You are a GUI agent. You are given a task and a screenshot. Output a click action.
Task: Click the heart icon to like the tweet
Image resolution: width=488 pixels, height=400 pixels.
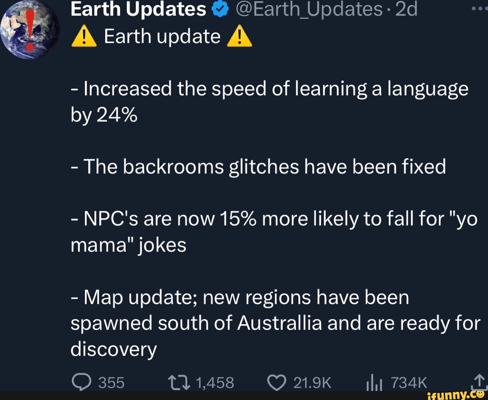click(x=276, y=382)
